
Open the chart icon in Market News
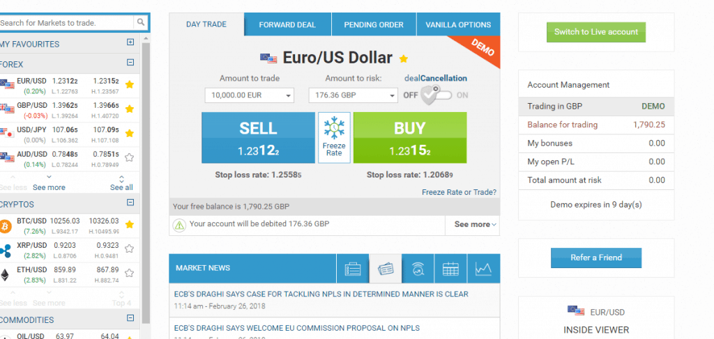point(483,269)
